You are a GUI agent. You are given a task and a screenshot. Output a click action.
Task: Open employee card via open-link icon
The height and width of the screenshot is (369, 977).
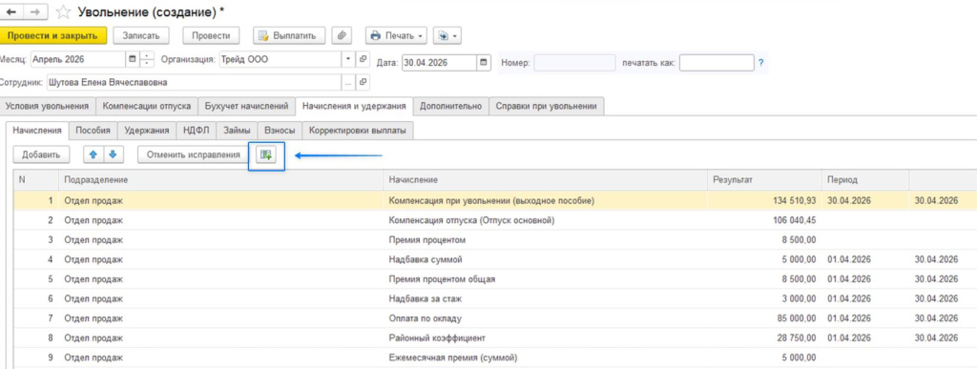[364, 82]
